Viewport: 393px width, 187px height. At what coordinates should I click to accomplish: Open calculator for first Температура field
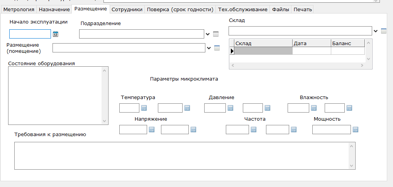click(144, 108)
